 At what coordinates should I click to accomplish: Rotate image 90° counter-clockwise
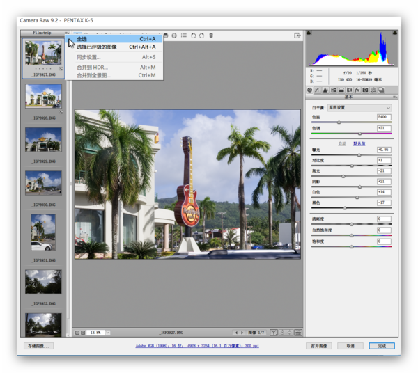click(193, 35)
